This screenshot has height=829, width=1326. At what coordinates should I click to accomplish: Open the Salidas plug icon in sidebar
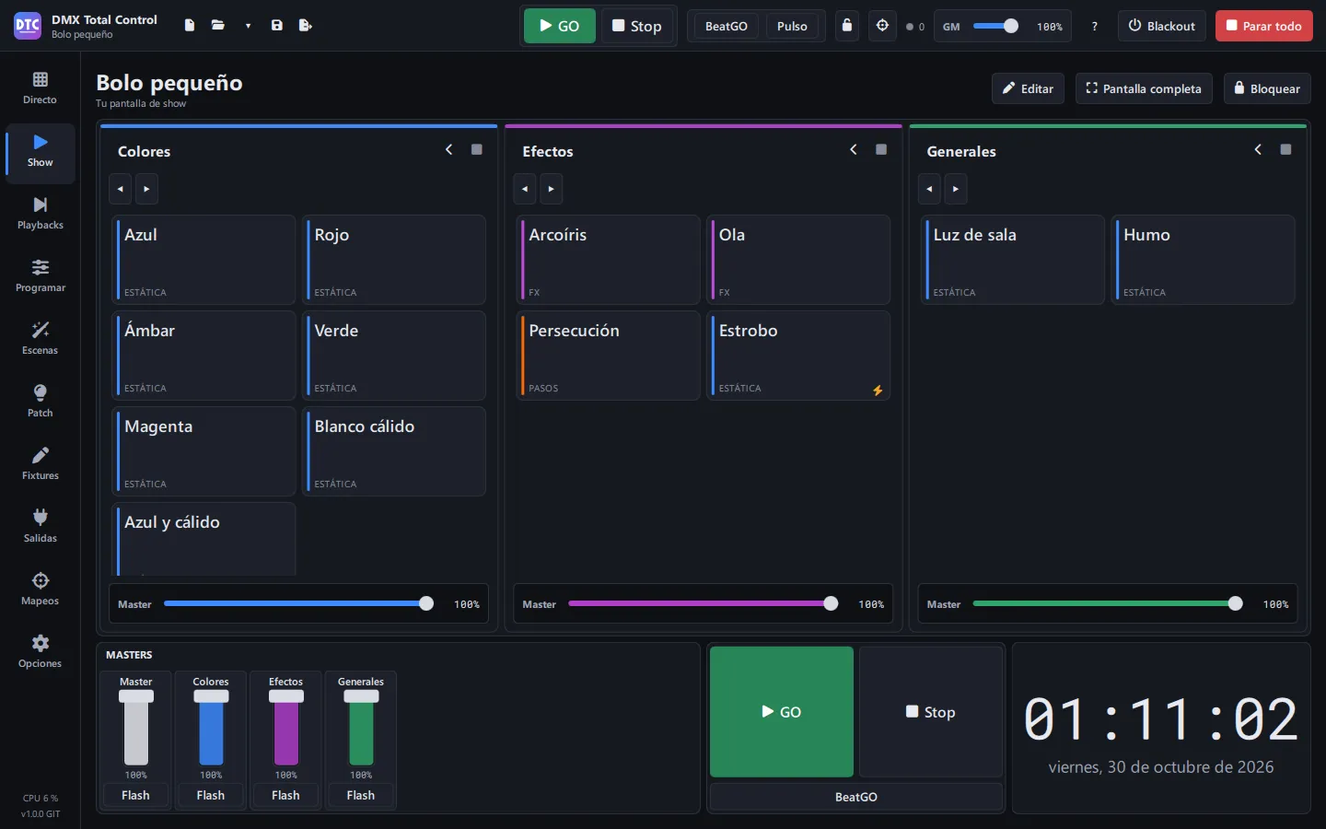coord(40,525)
